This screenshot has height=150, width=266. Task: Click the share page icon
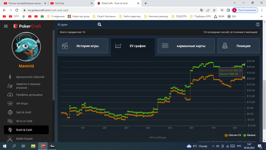pos(208,10)
